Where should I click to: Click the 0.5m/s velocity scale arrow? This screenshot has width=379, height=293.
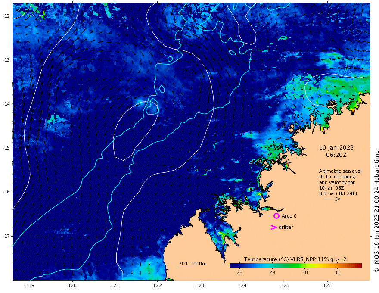(332, 199)
